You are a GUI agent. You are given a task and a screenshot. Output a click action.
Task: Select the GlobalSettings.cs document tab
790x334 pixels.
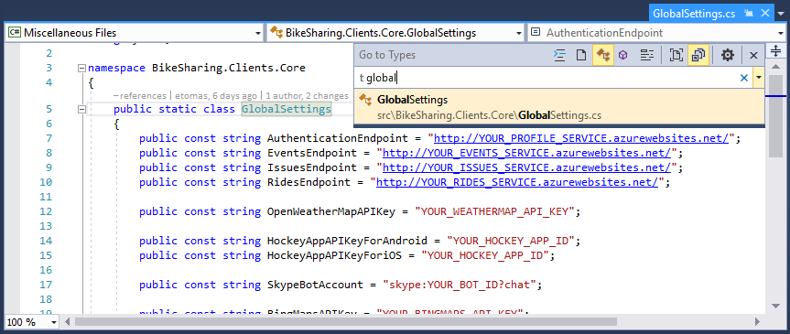point(693,14)
